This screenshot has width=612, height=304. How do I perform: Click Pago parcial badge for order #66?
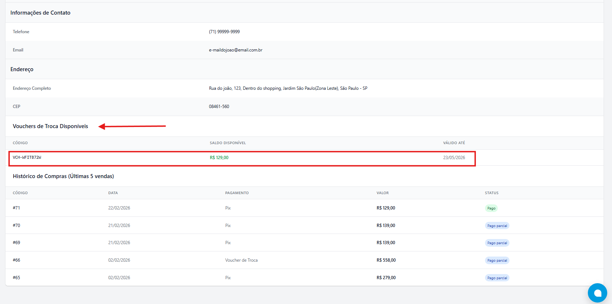497,261
